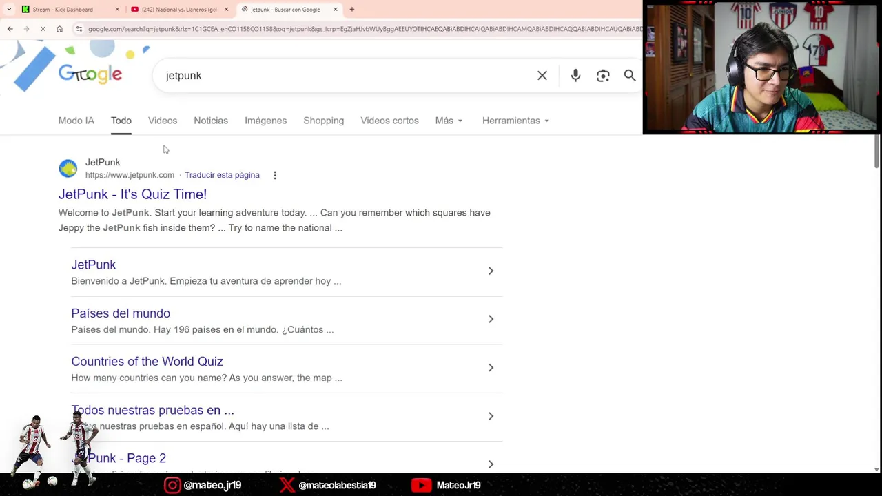Viewport: 882px width, 496px height.
Task: Expand chevron of Countries of the World row
Action: pyautogui.click(x=491, y=367)
